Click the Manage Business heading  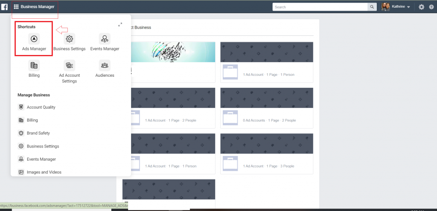(x=34, y=95)
